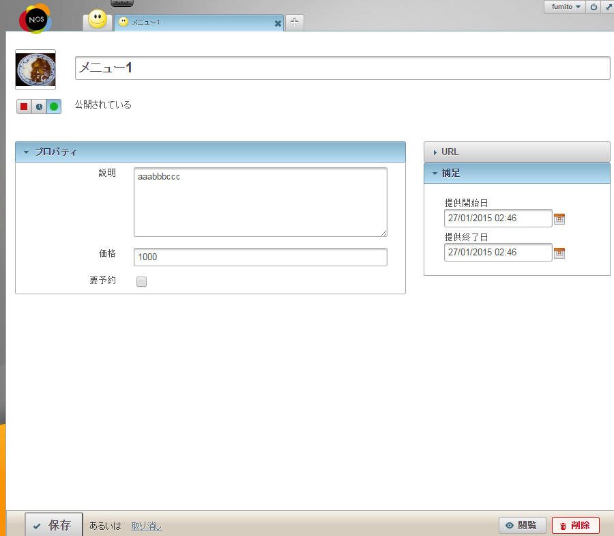Image resolution: width=614 pixels, height=536 pixels.
Task: Set status to scheduled clock icon
Action: (39, 107)
